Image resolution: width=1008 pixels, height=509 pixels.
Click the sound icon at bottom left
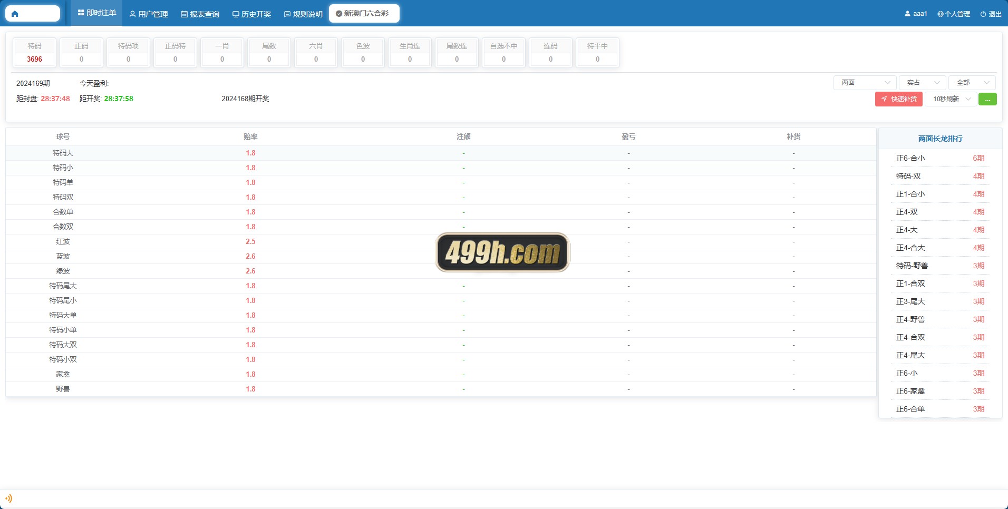click(x=8, y=498)
